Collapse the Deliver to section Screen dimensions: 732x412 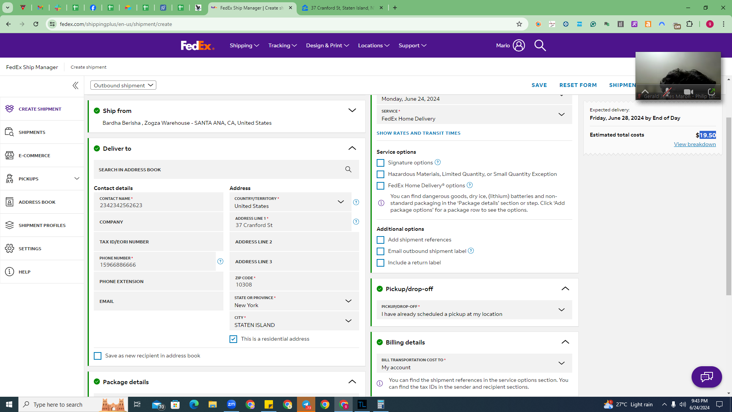coord(352,148)
